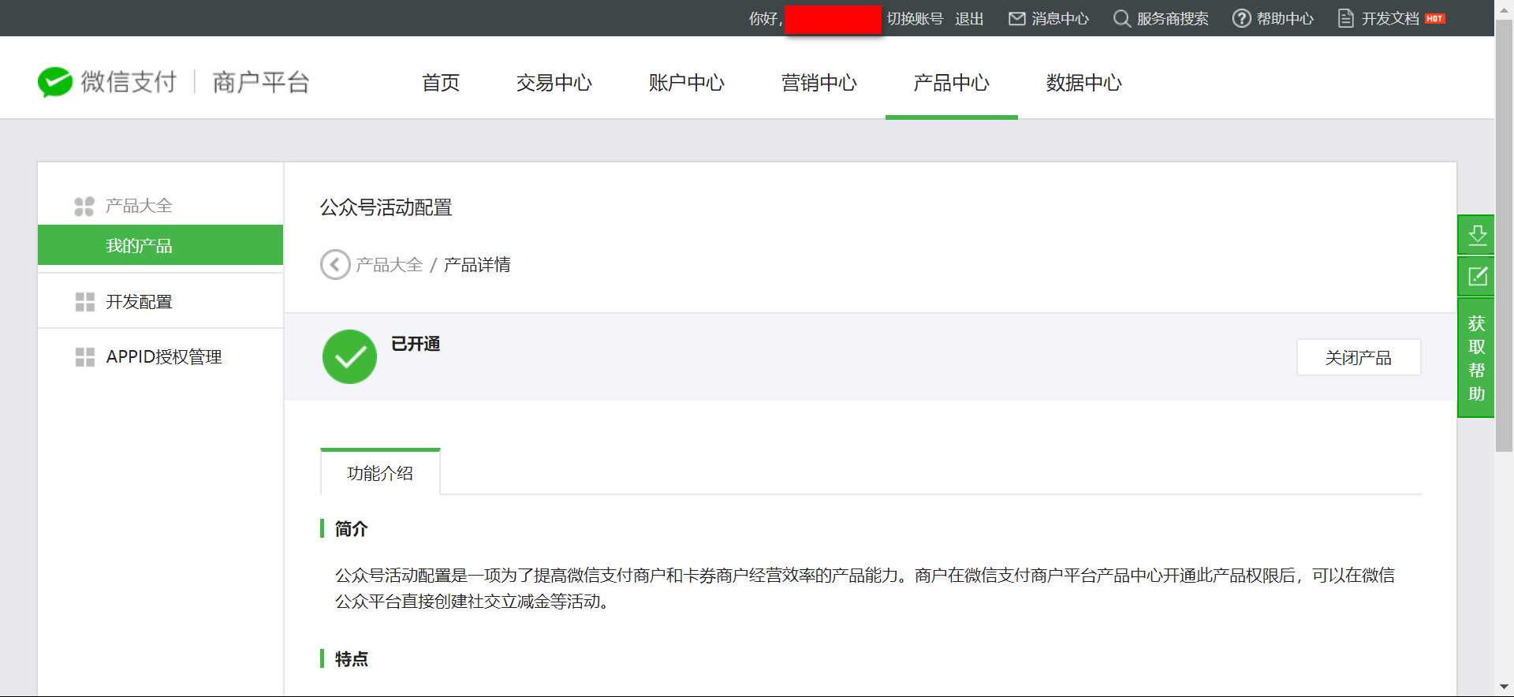Click the 开发文档 document icon

(x=1346, y=18)
